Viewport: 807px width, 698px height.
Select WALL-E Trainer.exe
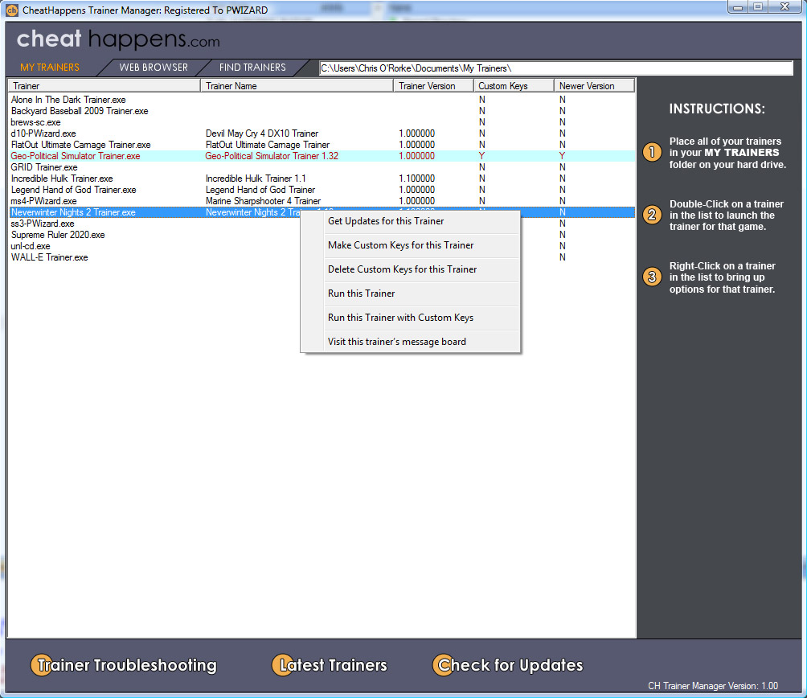point(49,257)
